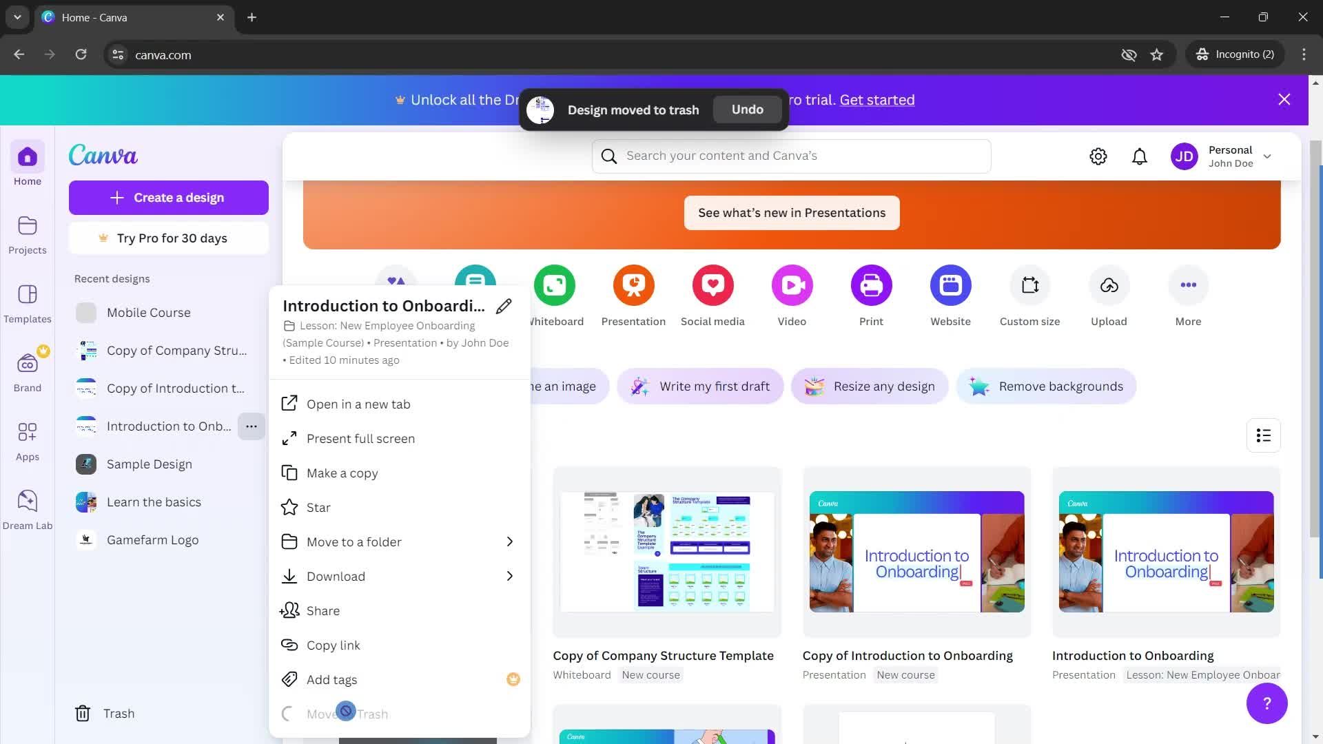Click Star option in context menu

318,507
